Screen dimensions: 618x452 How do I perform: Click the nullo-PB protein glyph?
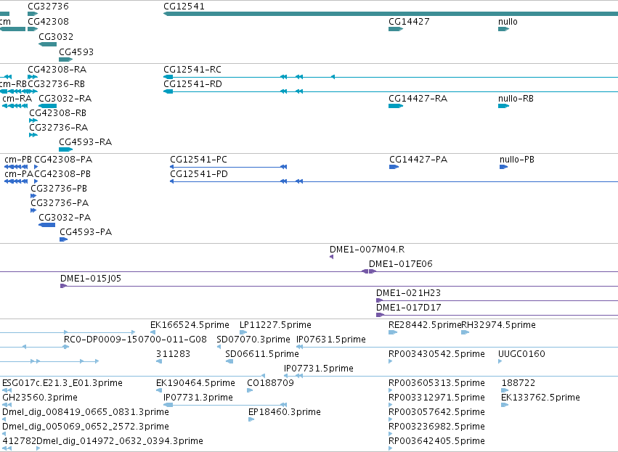tap(503, 167)
